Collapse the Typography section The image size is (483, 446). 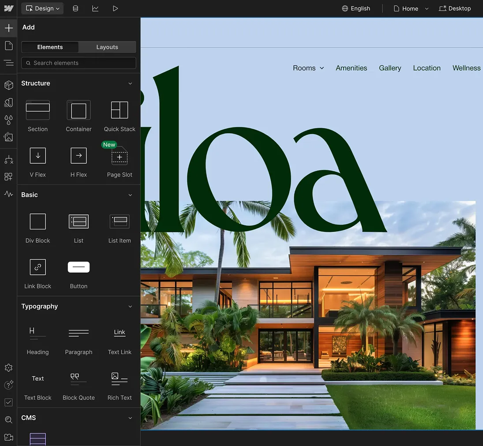[130, 307]
